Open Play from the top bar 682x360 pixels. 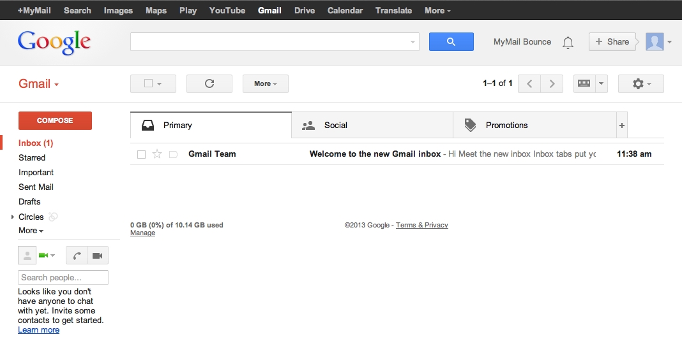click(x=188, y=10)
